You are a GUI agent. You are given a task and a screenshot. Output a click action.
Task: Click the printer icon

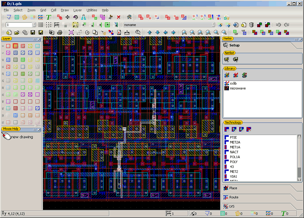pyautogui.click(x=59, y=33)
